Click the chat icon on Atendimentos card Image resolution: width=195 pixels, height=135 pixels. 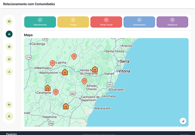(x=40, y=20)
